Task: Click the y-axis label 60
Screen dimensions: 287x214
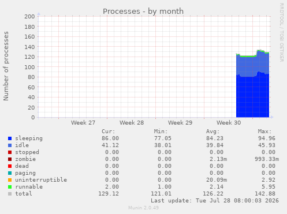Action: (x=31, y=87)
